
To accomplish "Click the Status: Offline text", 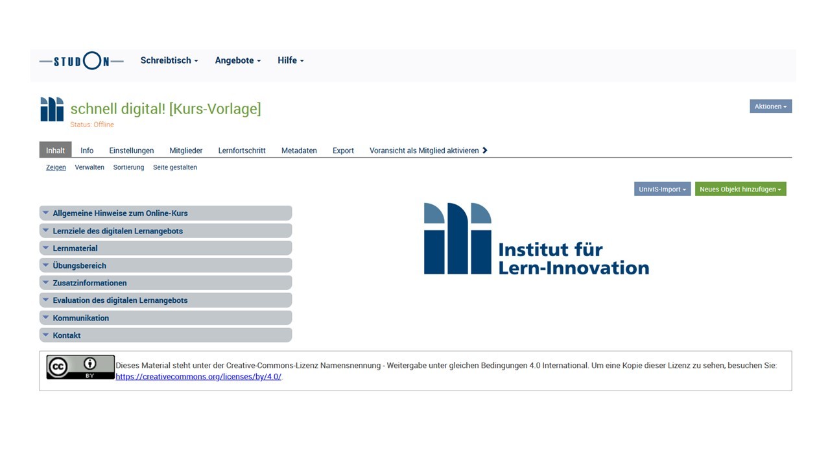I will pos(92,125).
